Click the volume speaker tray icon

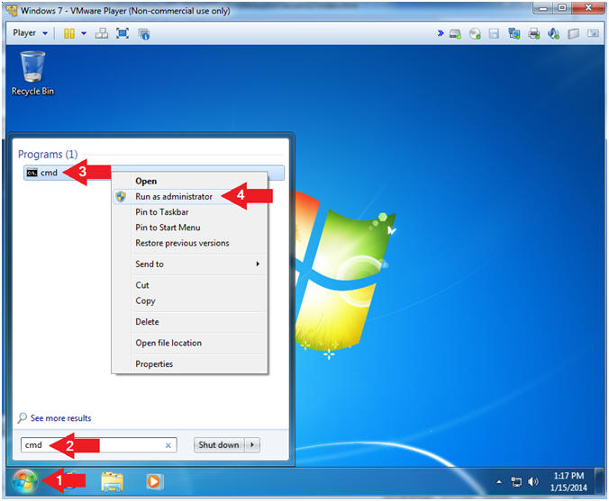[533, 482]
